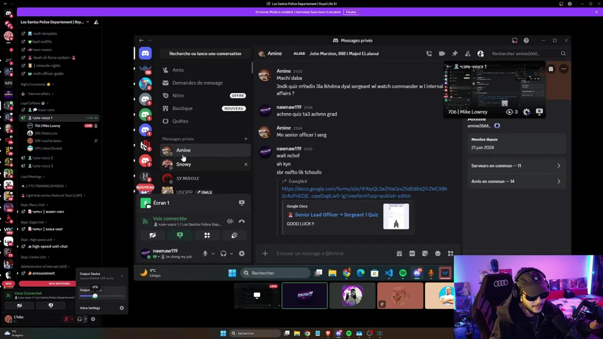This screenshot has height=339, width=603.
Task: Open the Amis tab
Action: tap(204, 70)
